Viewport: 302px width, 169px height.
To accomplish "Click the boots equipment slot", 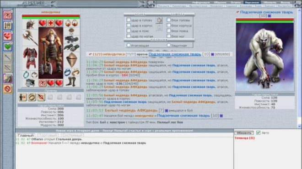I will click(x=72, y=82).
